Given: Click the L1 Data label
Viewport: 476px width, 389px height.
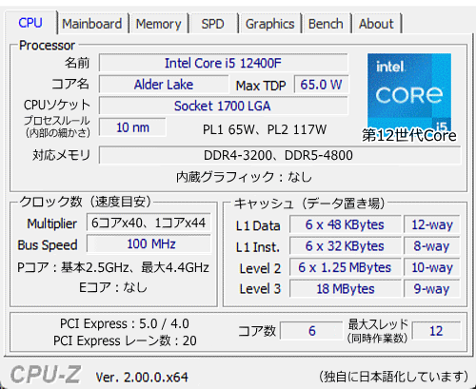Looking at the screenshot, I should (x=258, y=225).
